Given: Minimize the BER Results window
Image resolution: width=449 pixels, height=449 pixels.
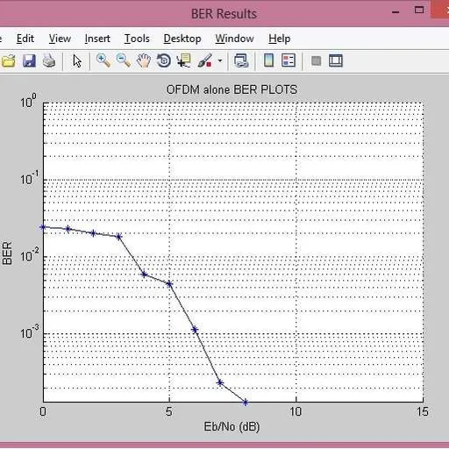Looking at the screenshot, I should 396,12.
